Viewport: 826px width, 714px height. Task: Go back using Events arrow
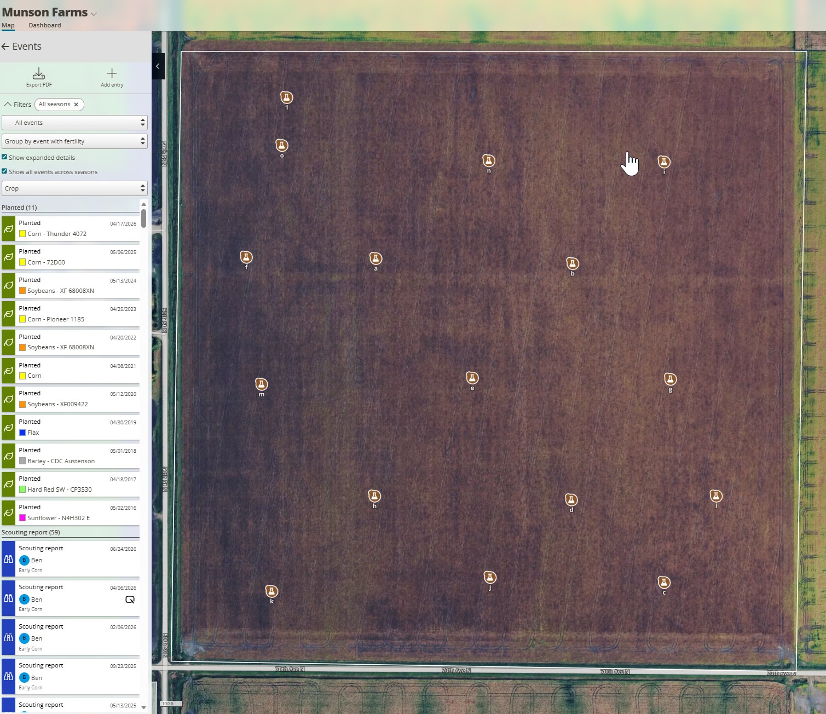coord(5,47)
